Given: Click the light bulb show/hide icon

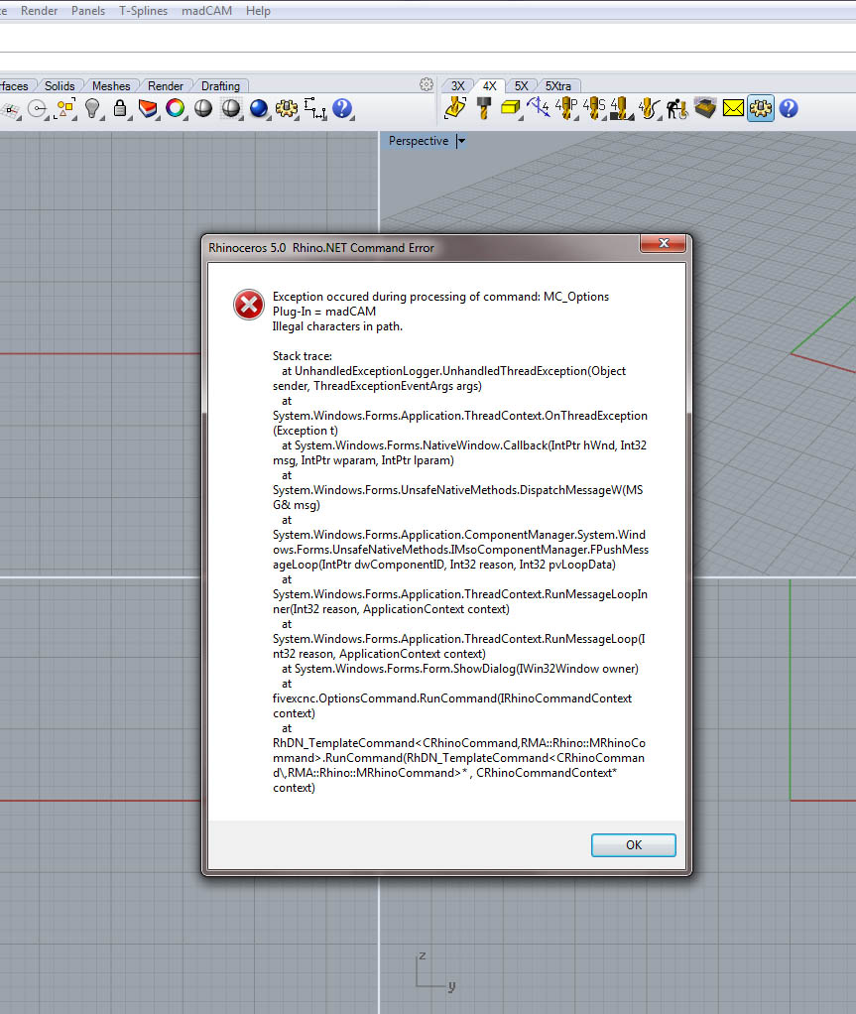Looking at the screenshot, I should 92,109.
